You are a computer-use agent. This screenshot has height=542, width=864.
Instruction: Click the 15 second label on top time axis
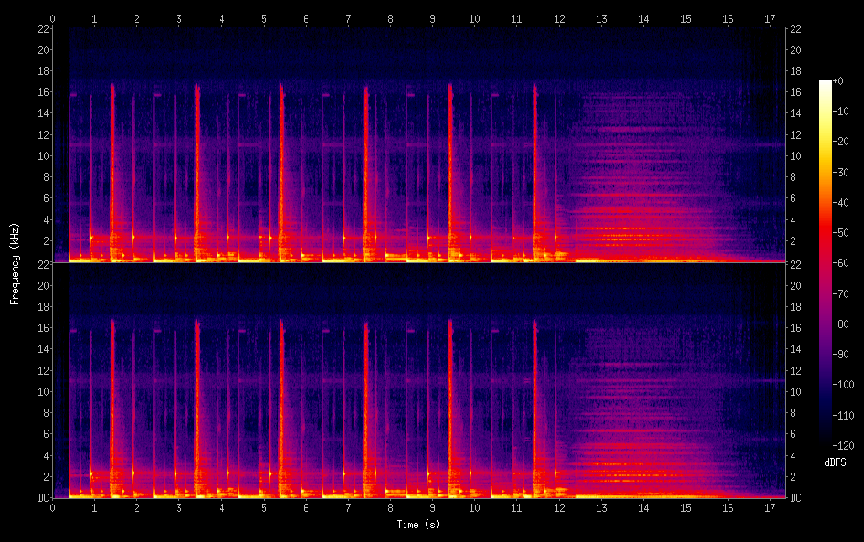point(686,18)
